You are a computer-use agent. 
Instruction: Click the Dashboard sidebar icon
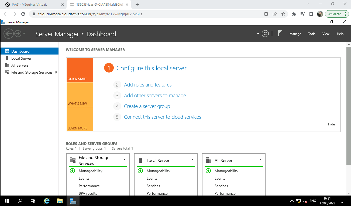[x=7, y=51]
